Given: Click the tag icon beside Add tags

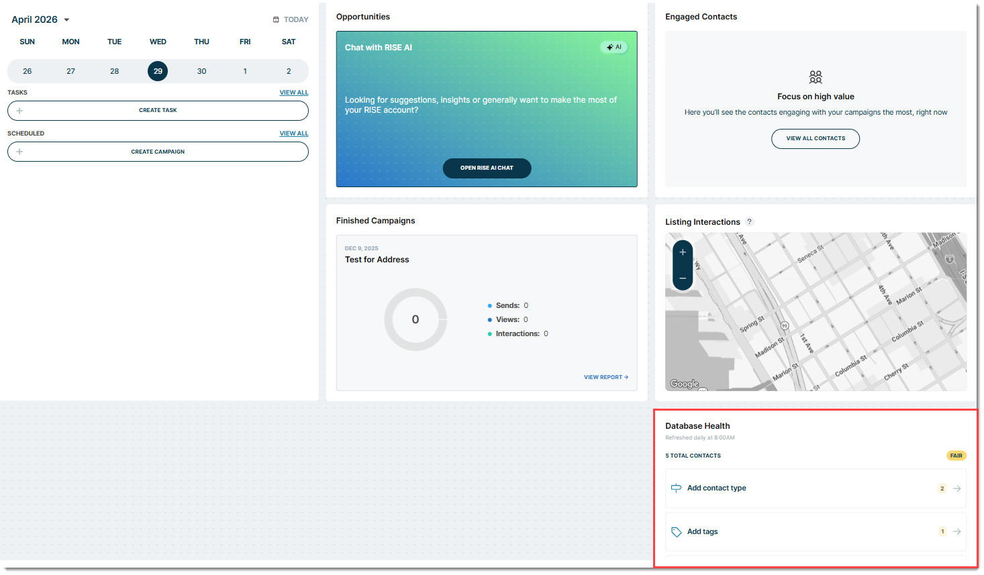Looking at the screenshot, I should pyautogui.click(x=677, y=532).
